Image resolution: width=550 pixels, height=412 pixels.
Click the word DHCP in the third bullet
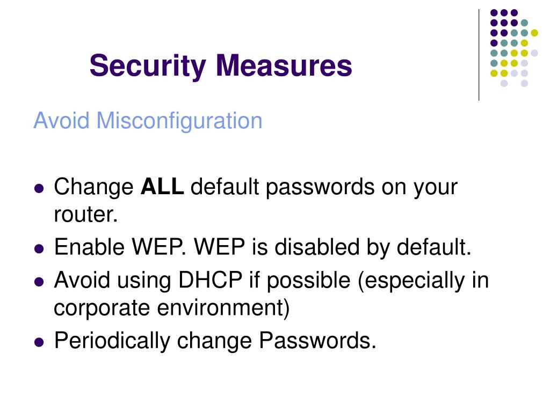pos(210,280)
